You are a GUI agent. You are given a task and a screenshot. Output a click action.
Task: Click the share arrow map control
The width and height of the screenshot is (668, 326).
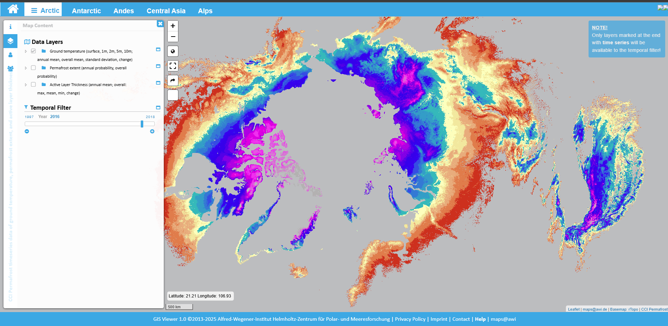point(172,80)
